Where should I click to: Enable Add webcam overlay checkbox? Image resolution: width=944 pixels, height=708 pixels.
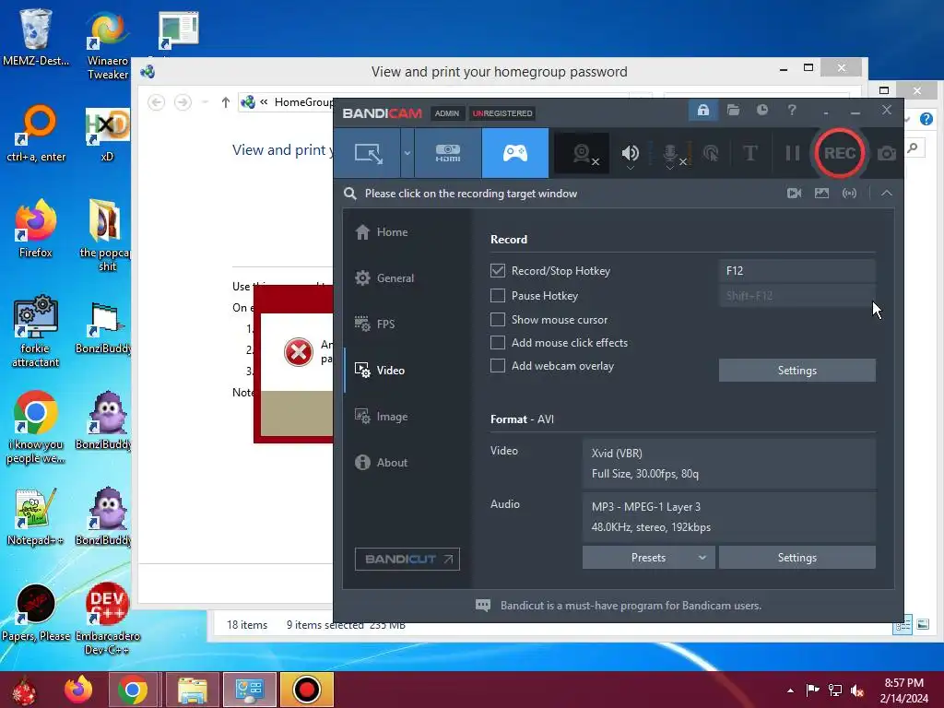(x=497, y=365)
